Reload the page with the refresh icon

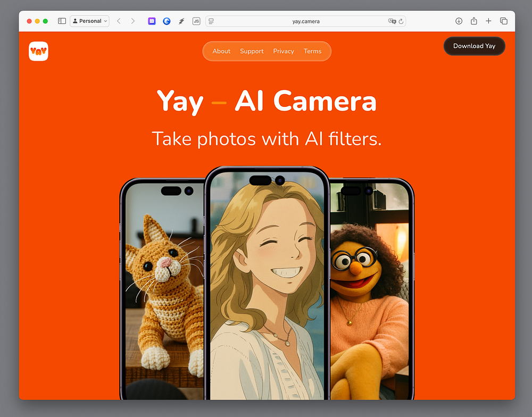(x=401, y=21)
